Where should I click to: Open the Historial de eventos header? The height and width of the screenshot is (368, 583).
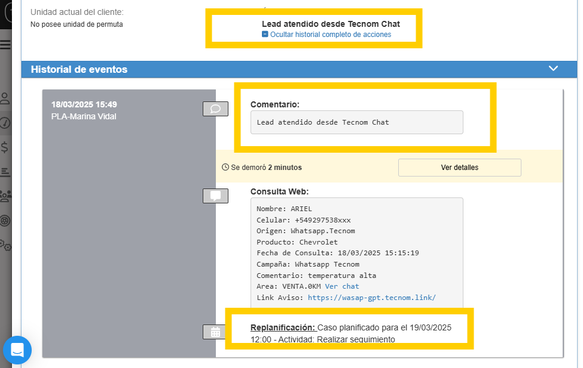pyautogui.click(x=300, y=69)
